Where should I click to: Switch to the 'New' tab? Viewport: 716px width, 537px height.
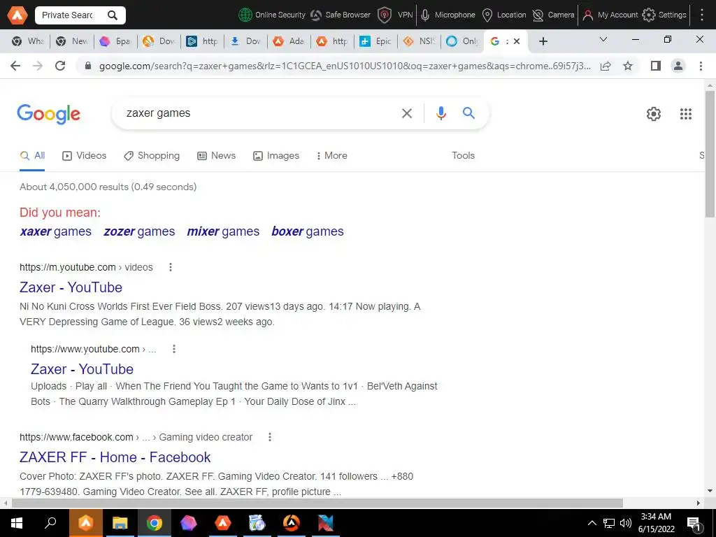click(x=72, y=41)
